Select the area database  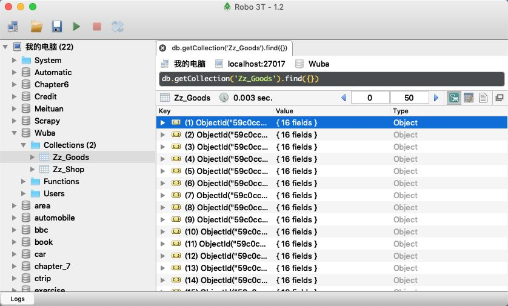pyautogui.click(x=42, y=205)
